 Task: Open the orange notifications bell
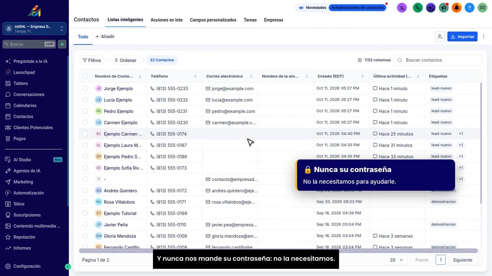pos(457,8)
